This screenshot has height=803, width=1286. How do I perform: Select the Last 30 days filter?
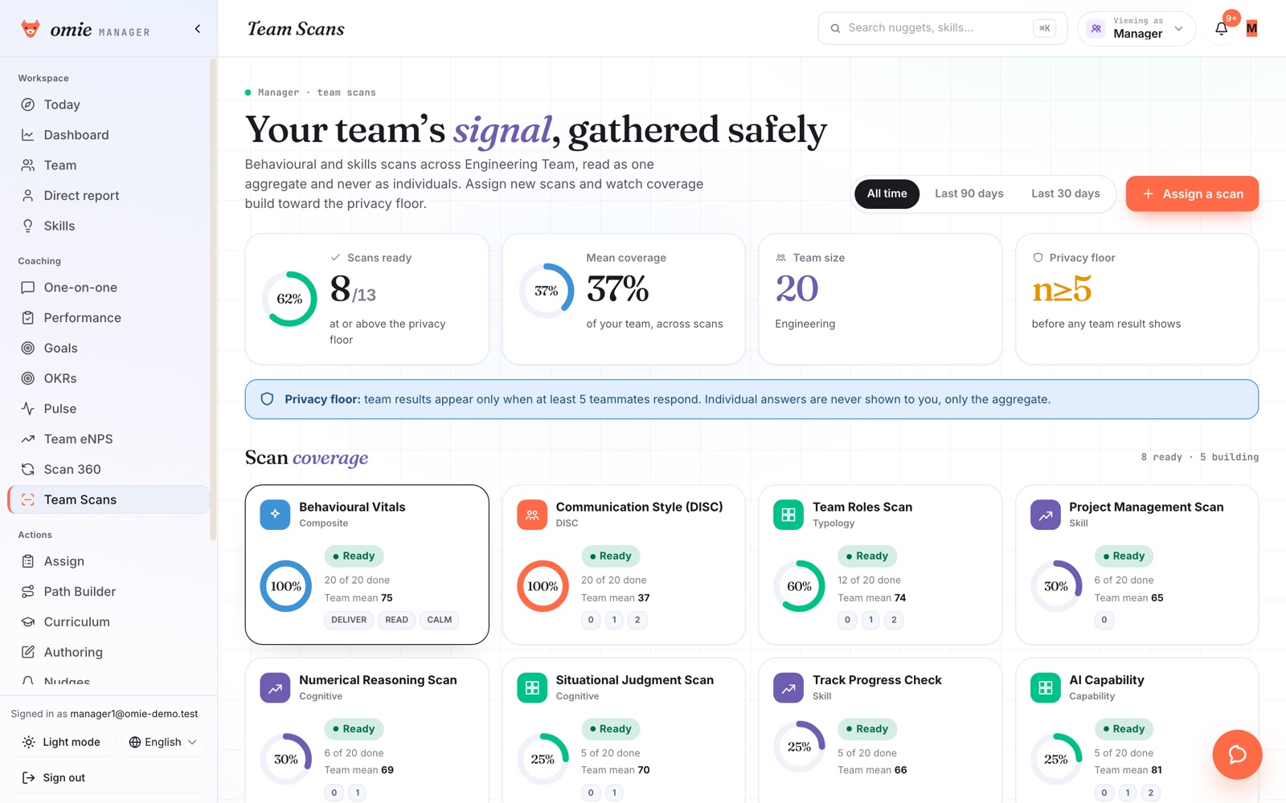[x=1065, y=194]
